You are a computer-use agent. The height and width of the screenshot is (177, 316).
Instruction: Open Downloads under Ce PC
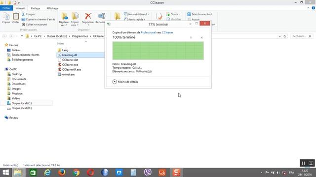pyautogui.click(x=18, y=84)
